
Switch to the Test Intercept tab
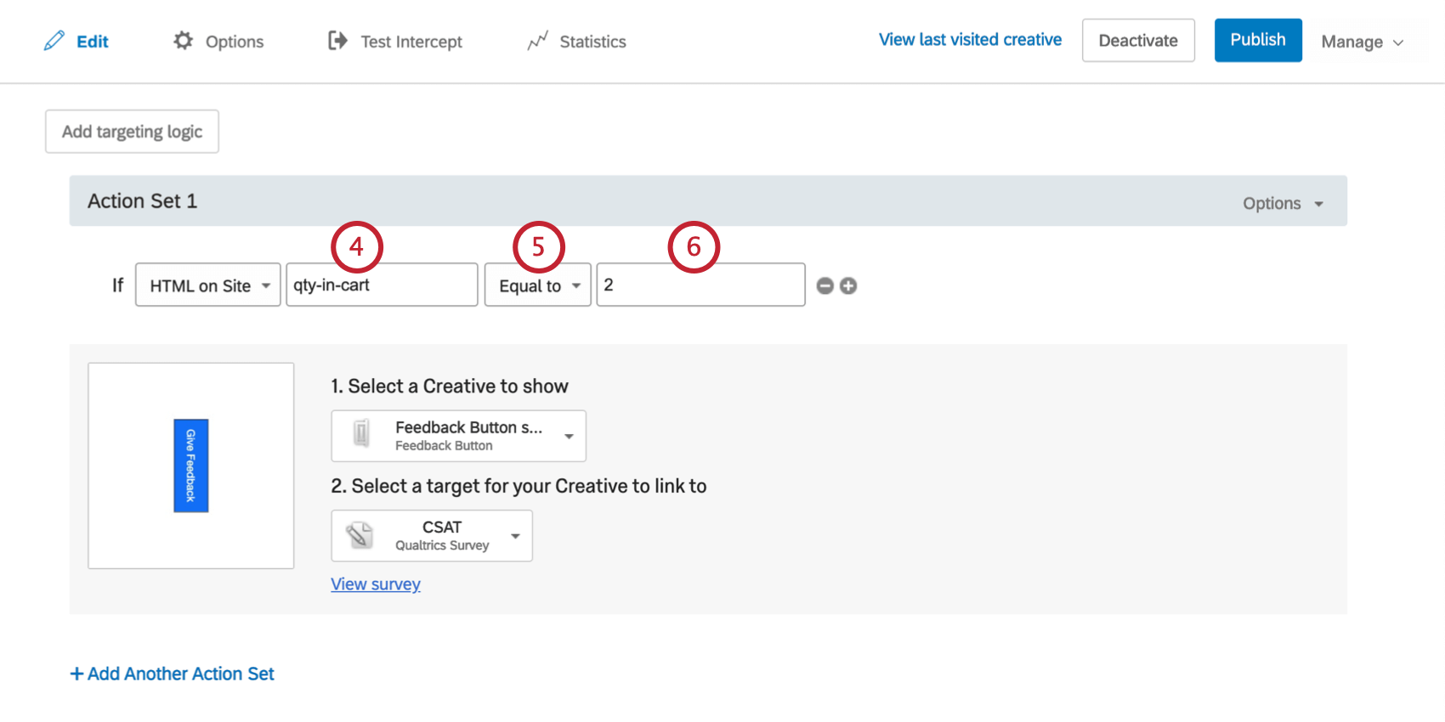tap(411, 42)
